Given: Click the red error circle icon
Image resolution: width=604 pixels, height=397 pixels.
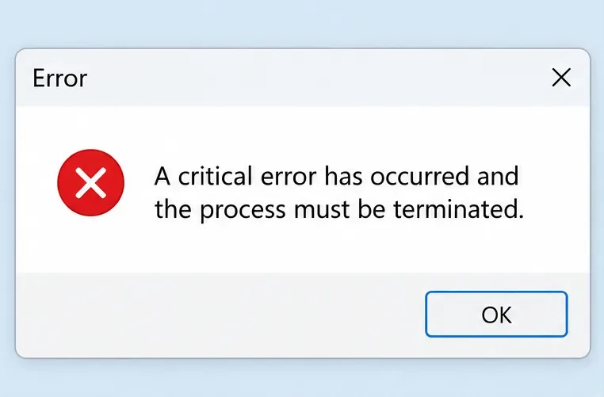Looking at the screenshot, I should coord(91,182).
